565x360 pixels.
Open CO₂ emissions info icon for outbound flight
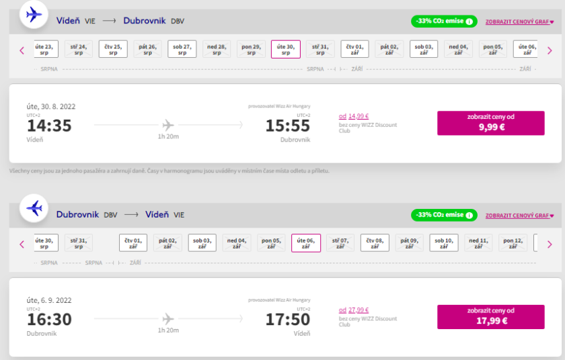click(x=469, y=21)
